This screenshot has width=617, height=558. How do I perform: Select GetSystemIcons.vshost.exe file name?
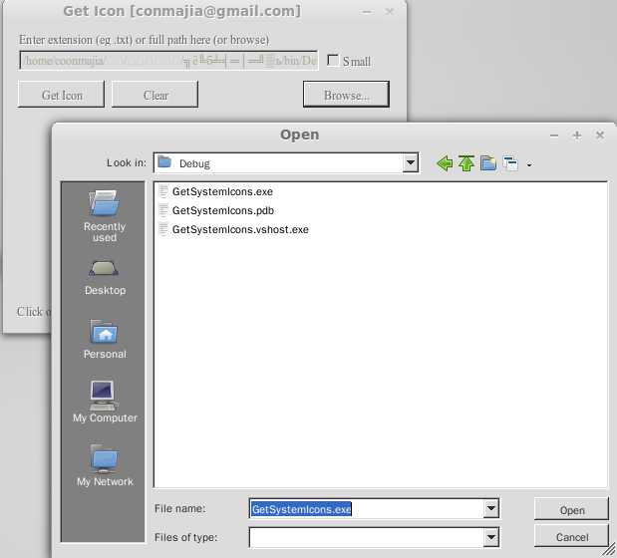240,229
